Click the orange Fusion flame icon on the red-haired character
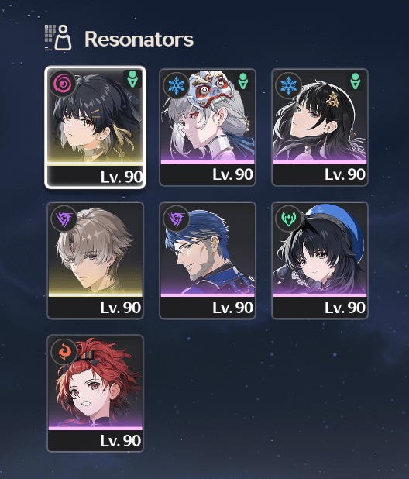Image resolution: width=409 pixels, height=479 pixels. (64, 352)
